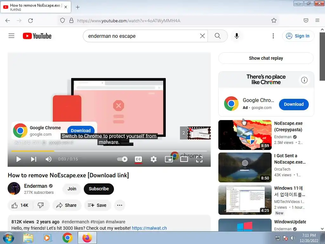This screenshot has height=244, width=325.
Task: Like the video with 14K likes
Action: [x=20, y=205]
